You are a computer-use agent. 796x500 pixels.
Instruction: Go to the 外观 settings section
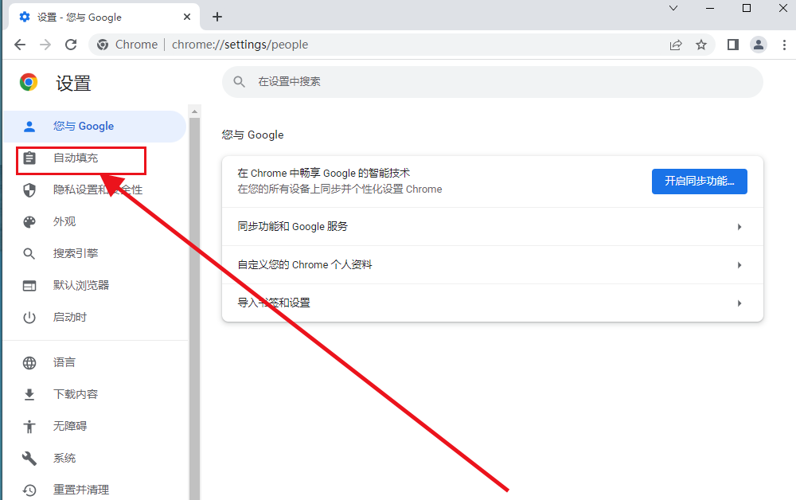(95, 222)
